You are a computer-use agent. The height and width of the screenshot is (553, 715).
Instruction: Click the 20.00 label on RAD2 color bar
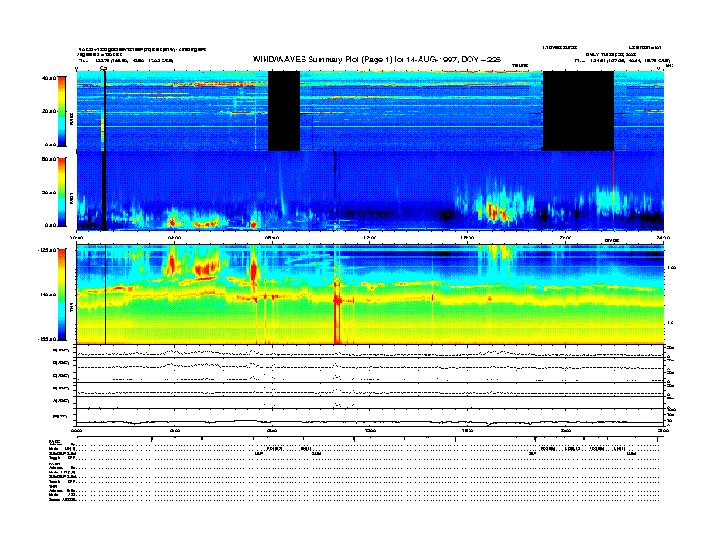click(x=49, y=111)
